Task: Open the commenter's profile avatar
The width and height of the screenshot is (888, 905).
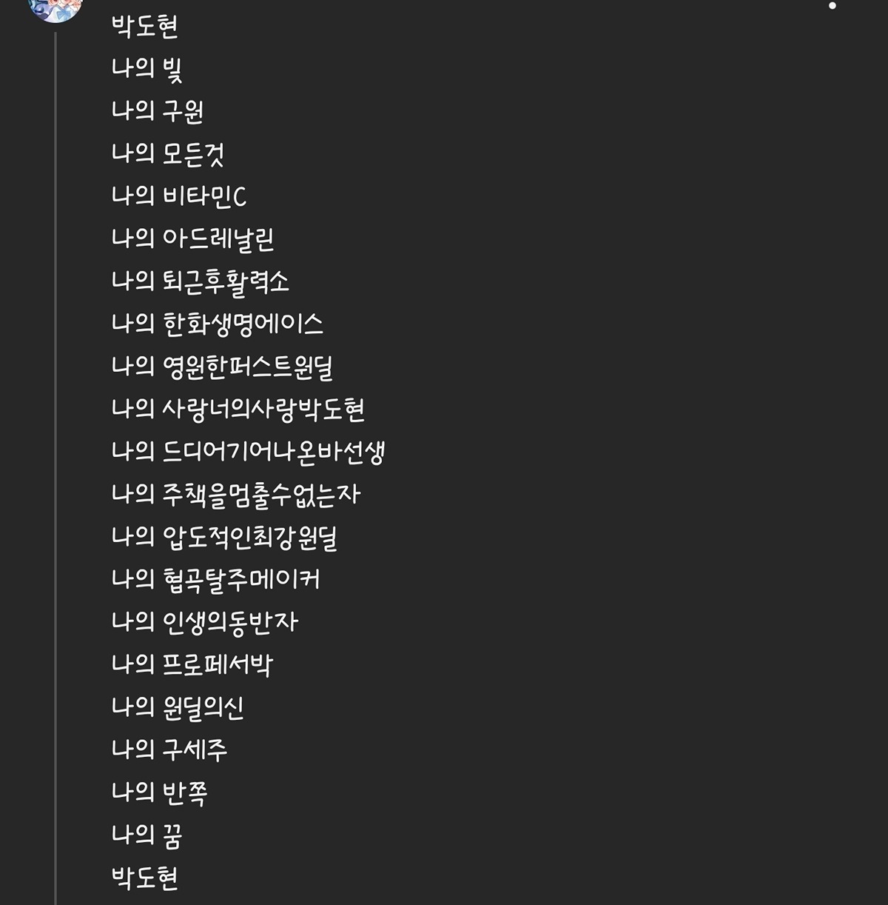Action: click(54, 9)
